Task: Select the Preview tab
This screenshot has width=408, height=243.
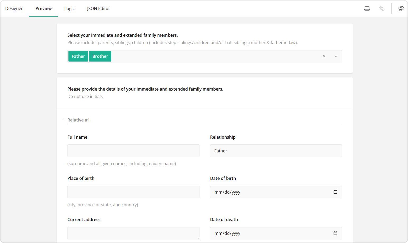Action: point(43,8)
